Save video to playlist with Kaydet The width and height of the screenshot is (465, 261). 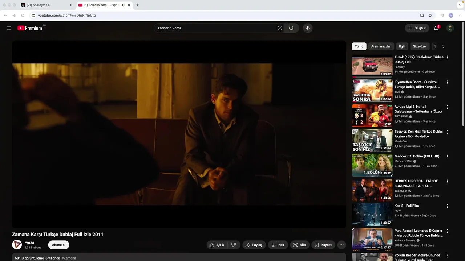(323, 245)
